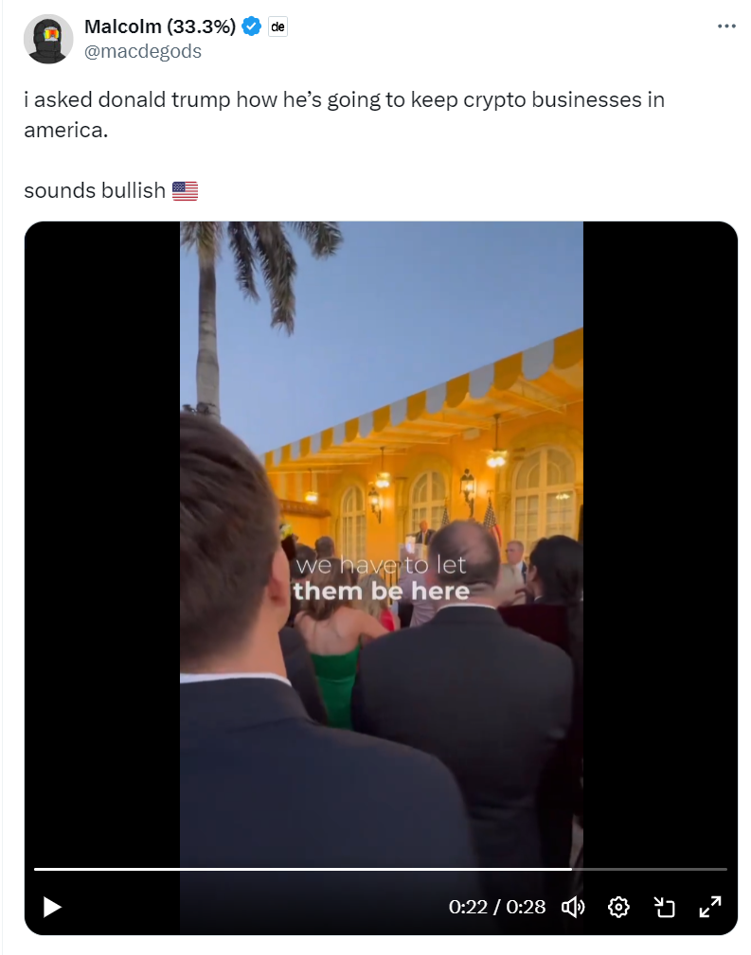The image size is (751, 955).
Task: Click the tweet text about crypto businesses
Action: (x=345, y=115)
